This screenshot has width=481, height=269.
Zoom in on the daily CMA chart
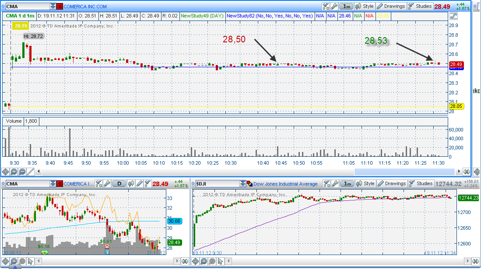click(14, 261)
